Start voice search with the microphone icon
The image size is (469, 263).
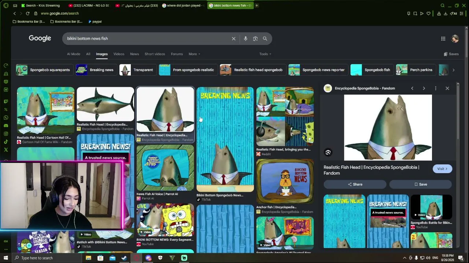pos(245,39)
